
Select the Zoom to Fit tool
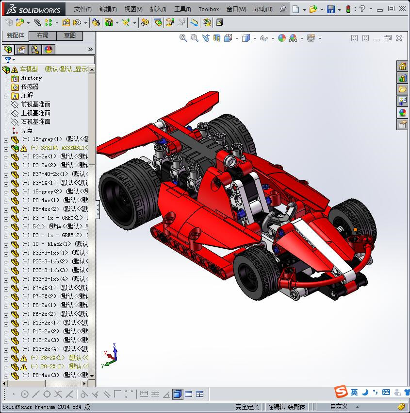pyautogui.click(x=183, y=38)
